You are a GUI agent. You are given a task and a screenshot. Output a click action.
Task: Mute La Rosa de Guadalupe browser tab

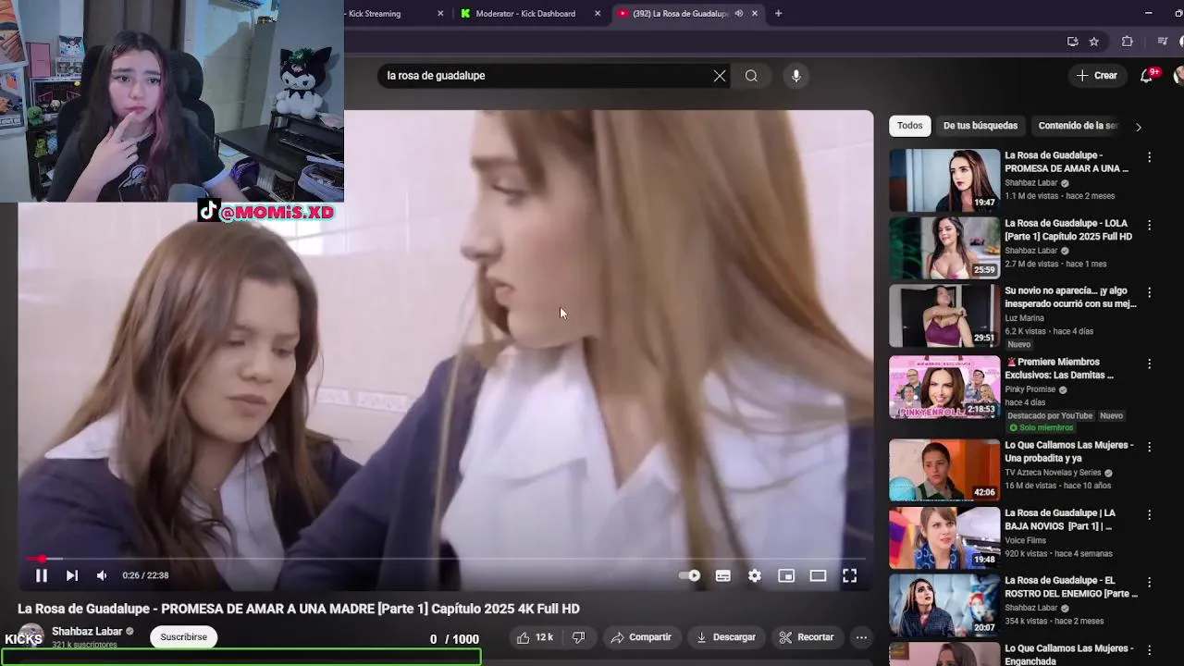pos(738,14)
